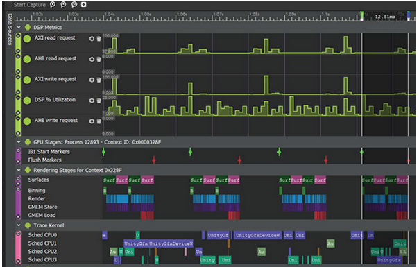Click the 1.04s tick on the time ruler
The width and height of the screenshot is (419, 267).
tap(110, 14)
